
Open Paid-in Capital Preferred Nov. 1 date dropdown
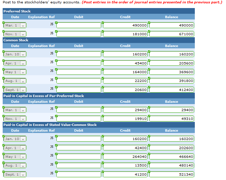click(14, 119)
